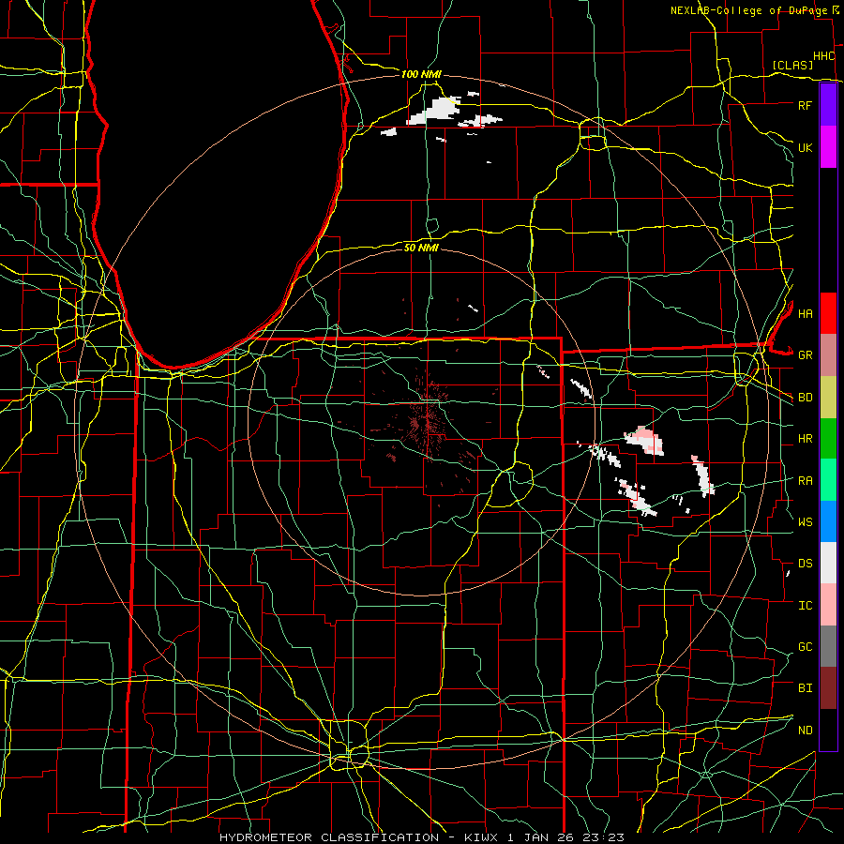This screenshot has height=844, width=844.
Task: Click the 'KIWX' radar site identifier
Action: (x=479, y=837)
